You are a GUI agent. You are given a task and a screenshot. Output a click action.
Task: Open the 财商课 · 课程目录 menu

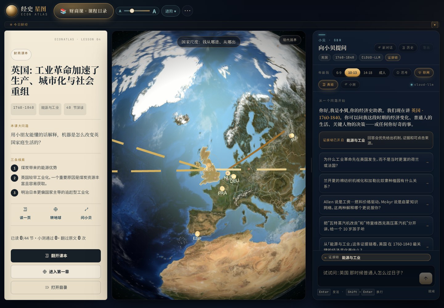point(84,11)
